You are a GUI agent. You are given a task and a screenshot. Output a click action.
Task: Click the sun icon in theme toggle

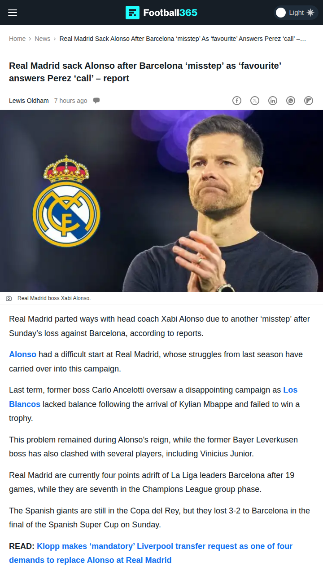(310, 13)
